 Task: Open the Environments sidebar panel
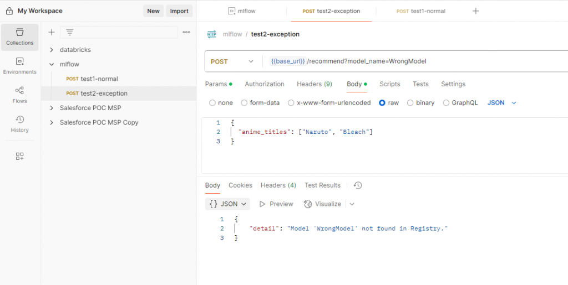coord(19,65)
